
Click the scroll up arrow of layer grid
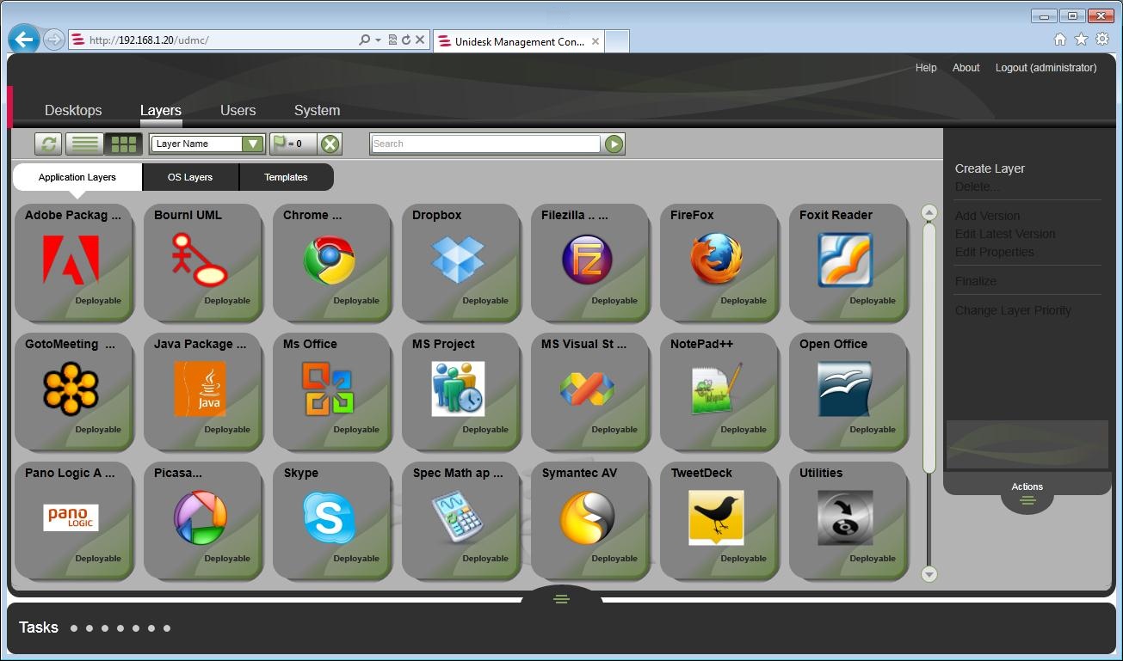tap(929, 212)
